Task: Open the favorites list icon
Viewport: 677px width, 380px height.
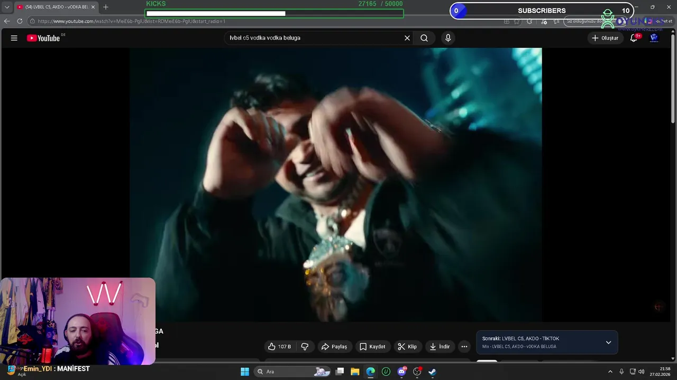Action: [556, 21]
